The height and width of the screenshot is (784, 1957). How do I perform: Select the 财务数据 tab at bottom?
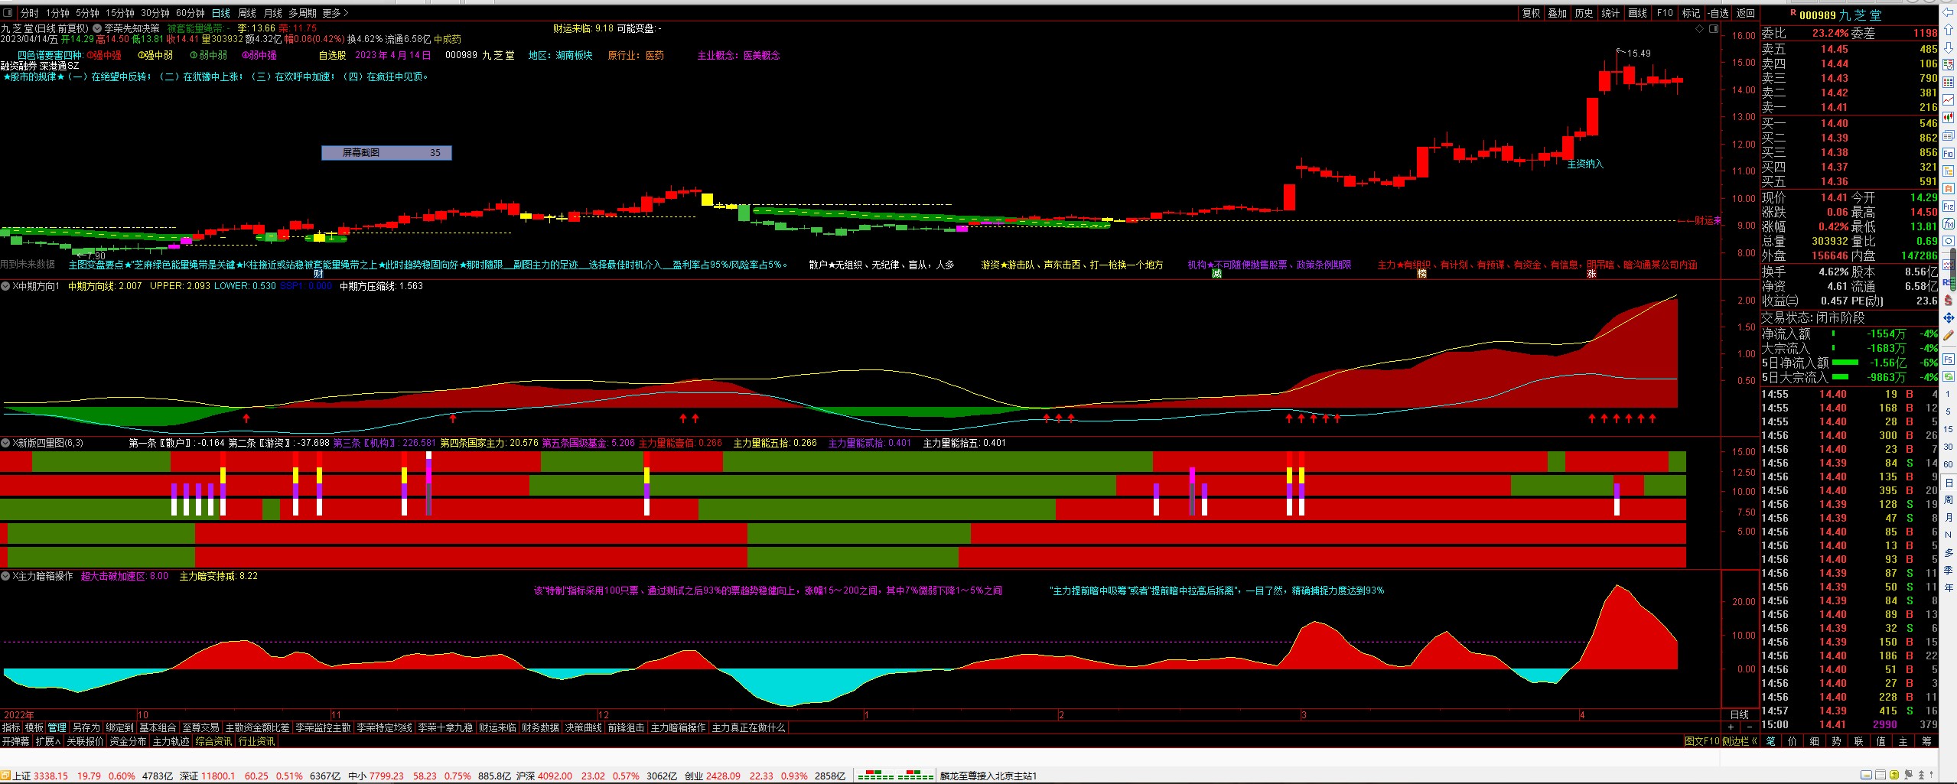pos(540,727)
